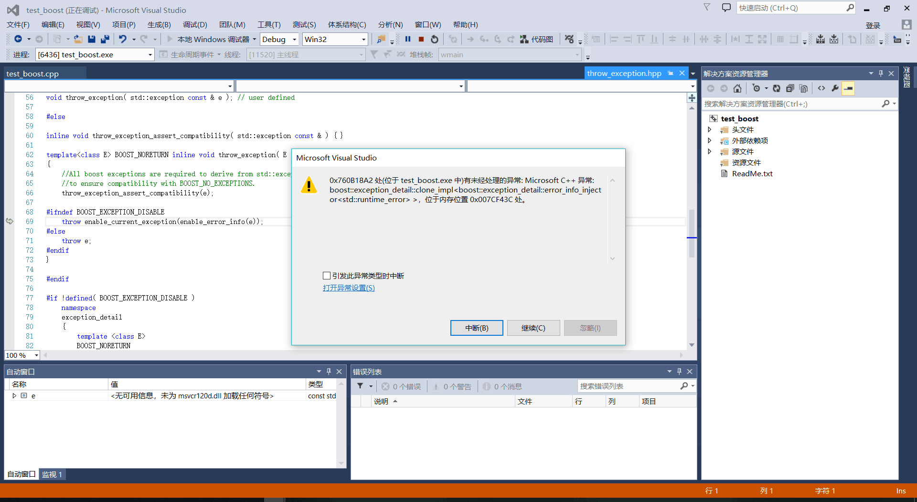
Task: Expand the 头文件 folder
Action: (710, 129)
